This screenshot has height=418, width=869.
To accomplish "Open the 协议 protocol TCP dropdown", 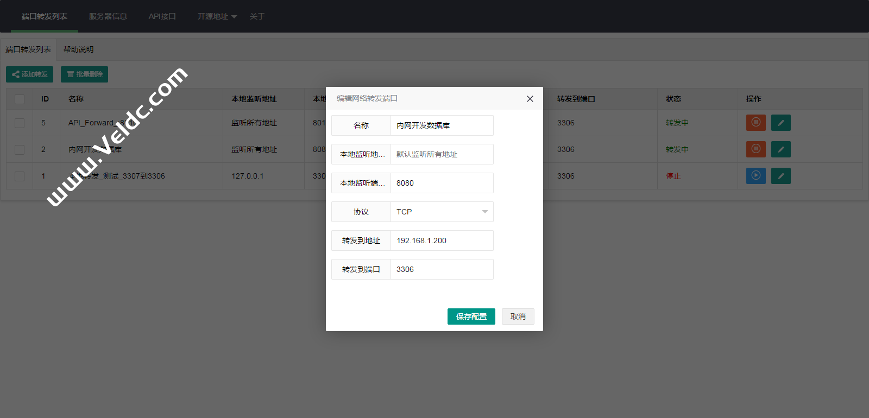I will tap(441, 212).
